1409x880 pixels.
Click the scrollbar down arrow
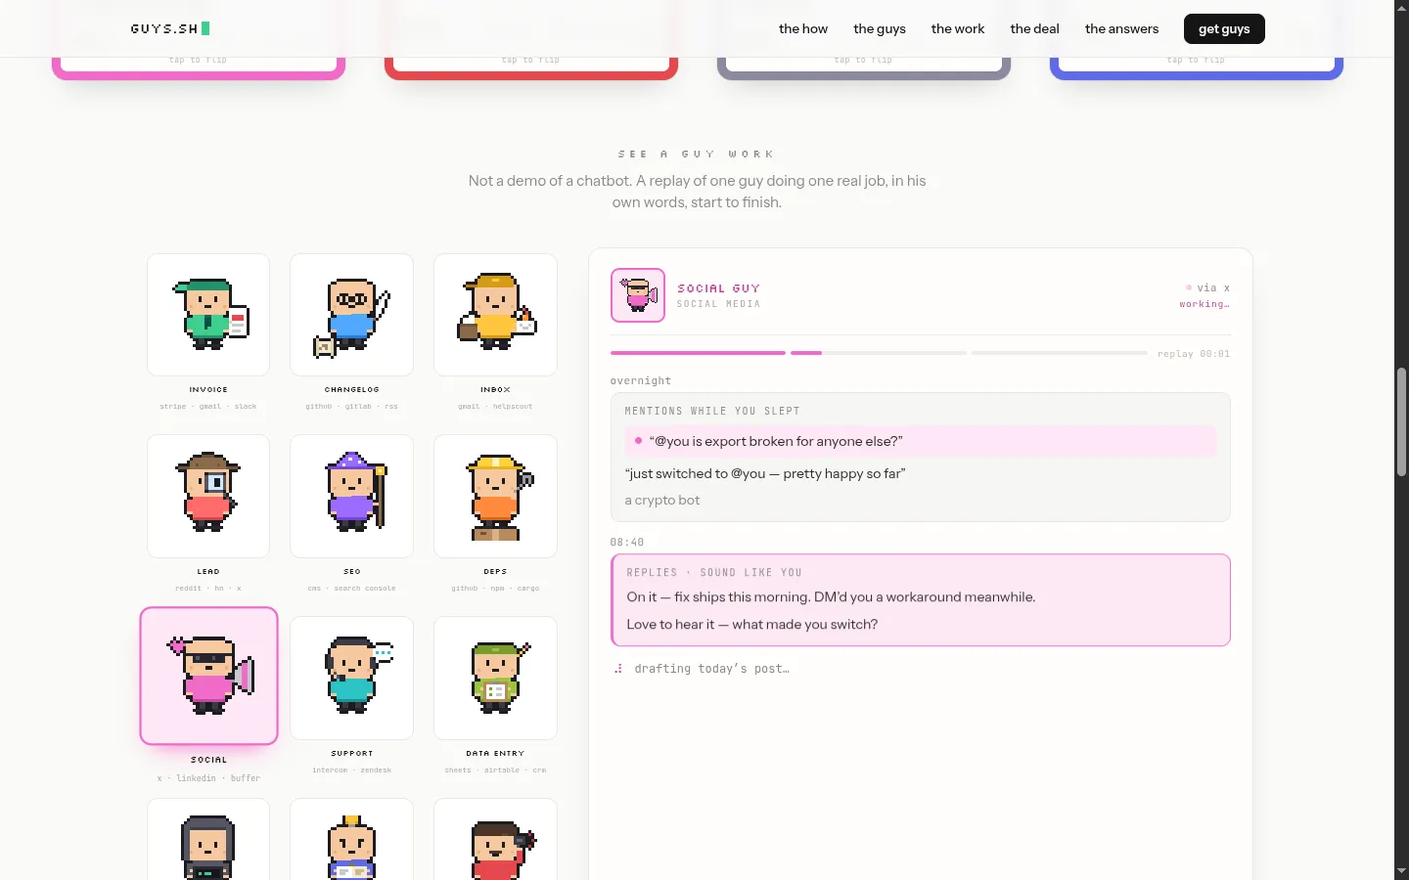1401,871
